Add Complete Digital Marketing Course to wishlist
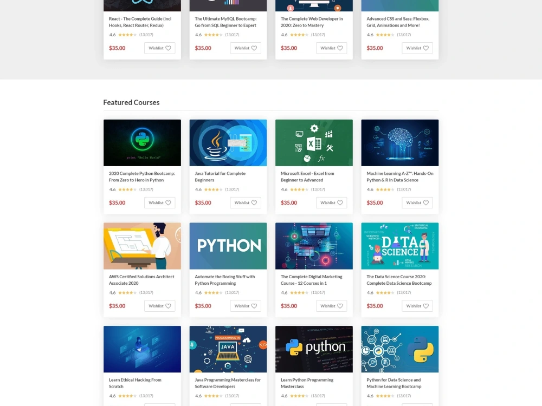This screenshot has width=542, height=406. pyautogui.click(x=332, y=306)
